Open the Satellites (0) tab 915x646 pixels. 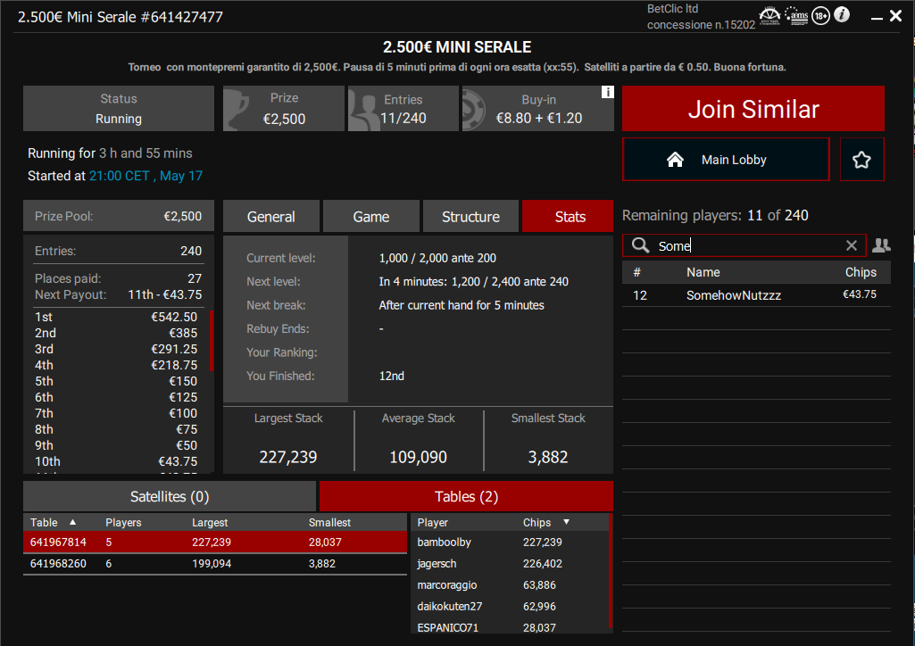coord(170,496)
